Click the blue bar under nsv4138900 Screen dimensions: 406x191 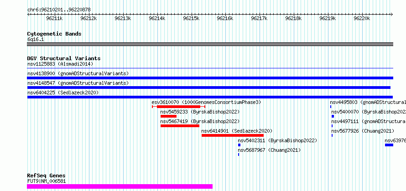(x=210, y=78)
